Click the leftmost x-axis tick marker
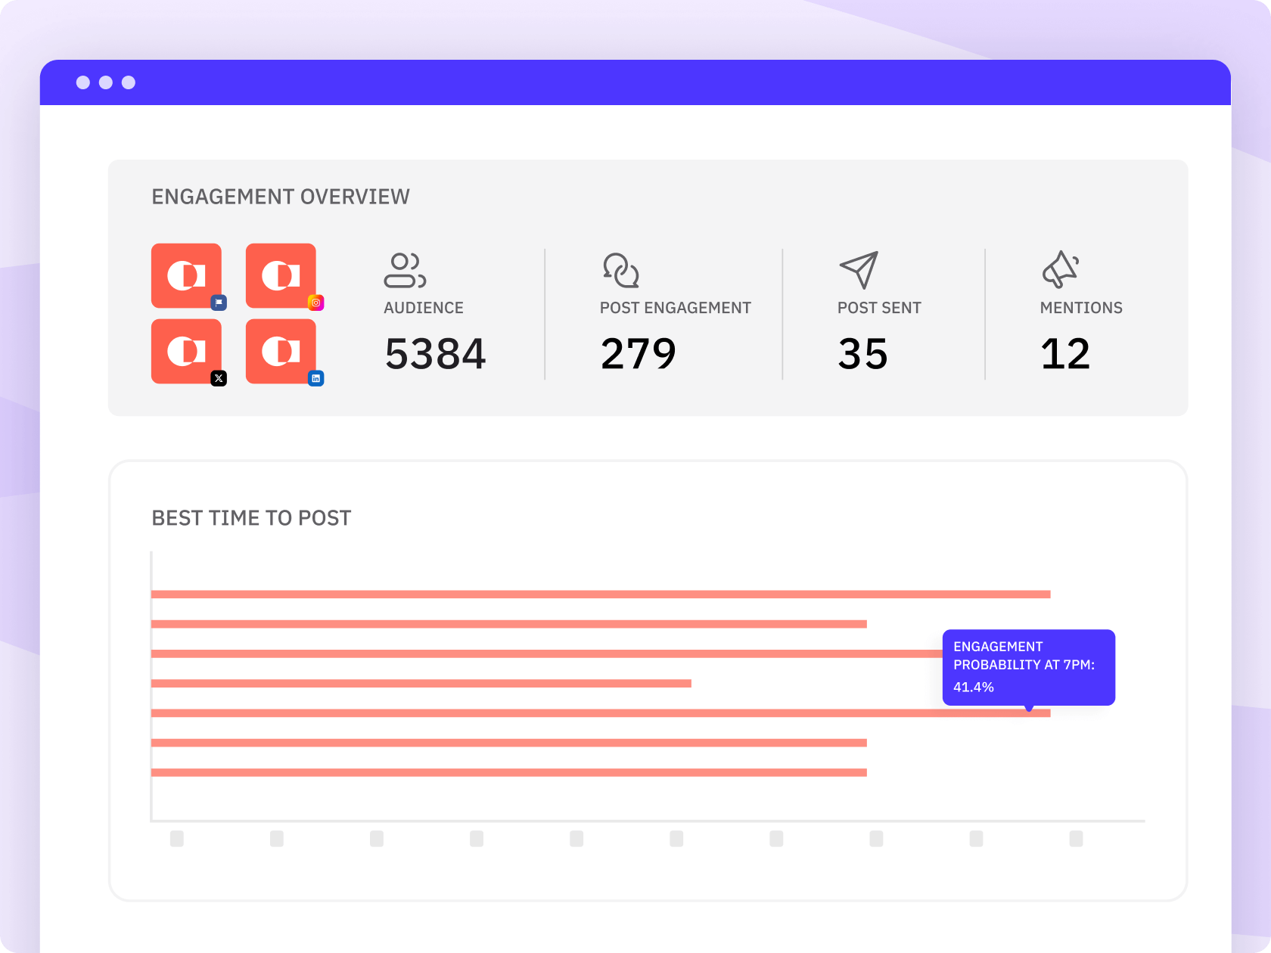1271x953 pixels. pyautogui.click(x=177, y=838)
